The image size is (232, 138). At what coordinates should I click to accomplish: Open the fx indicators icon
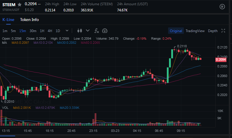click(x=97, y=31)
